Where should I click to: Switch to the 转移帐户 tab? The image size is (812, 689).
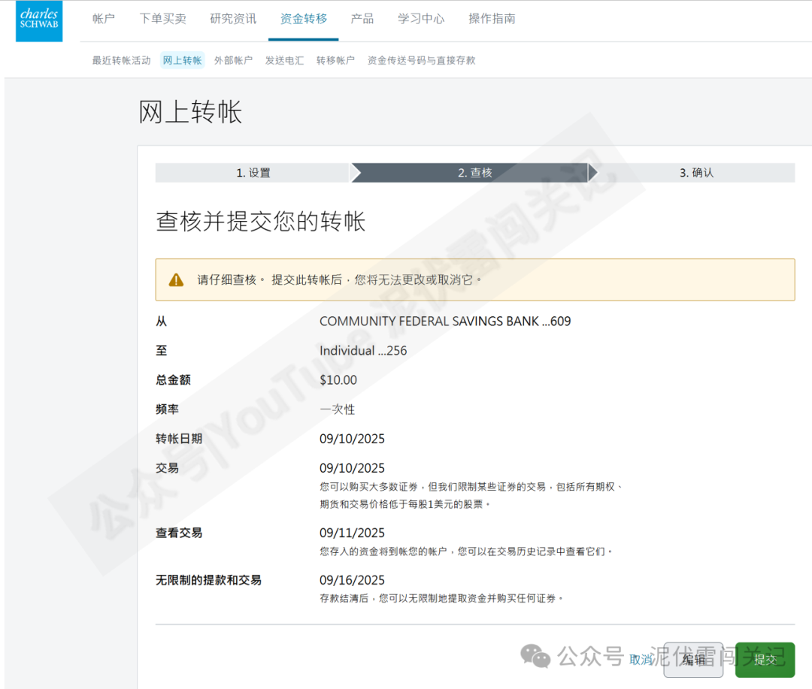coord(334,60)
